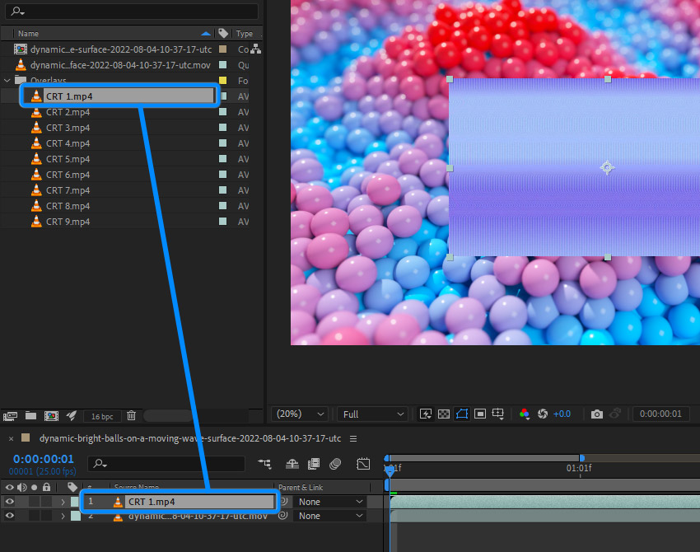700x552 pixels.
Task: Click the yellow label swatch of Overlays folder
Action: coord(223,81)
